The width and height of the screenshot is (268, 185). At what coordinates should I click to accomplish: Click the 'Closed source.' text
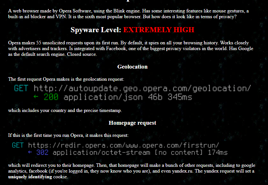82,54
